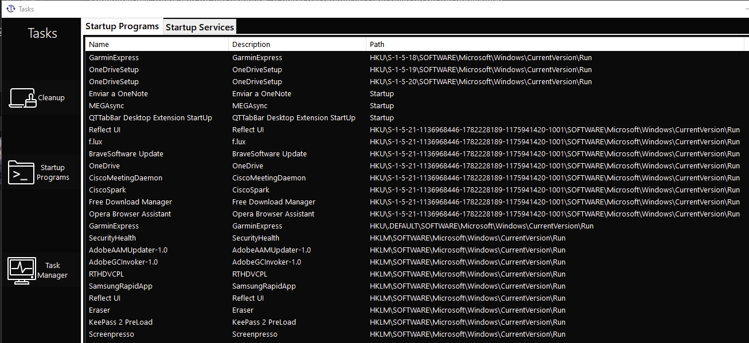The height and width of the screenshot is (343, 749).
Task: Open the Task Manager sidebar label
Action: (x=53, y=270)
